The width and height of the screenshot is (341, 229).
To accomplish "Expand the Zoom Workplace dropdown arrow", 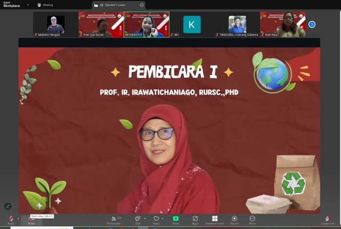I will tap(28, 5).
